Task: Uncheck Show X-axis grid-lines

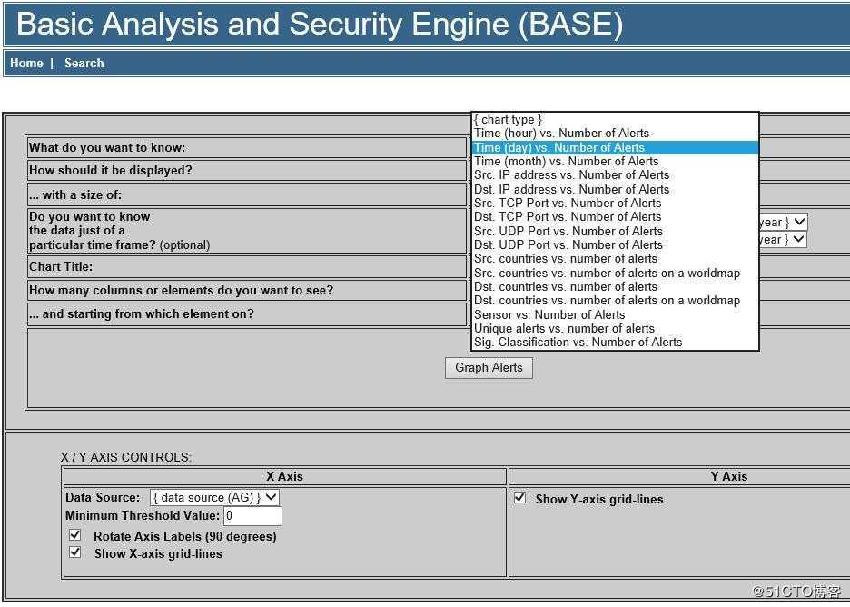Action: (75, 552)
